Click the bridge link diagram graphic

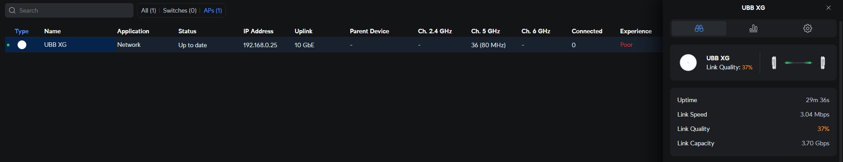(x=798, y=63)
